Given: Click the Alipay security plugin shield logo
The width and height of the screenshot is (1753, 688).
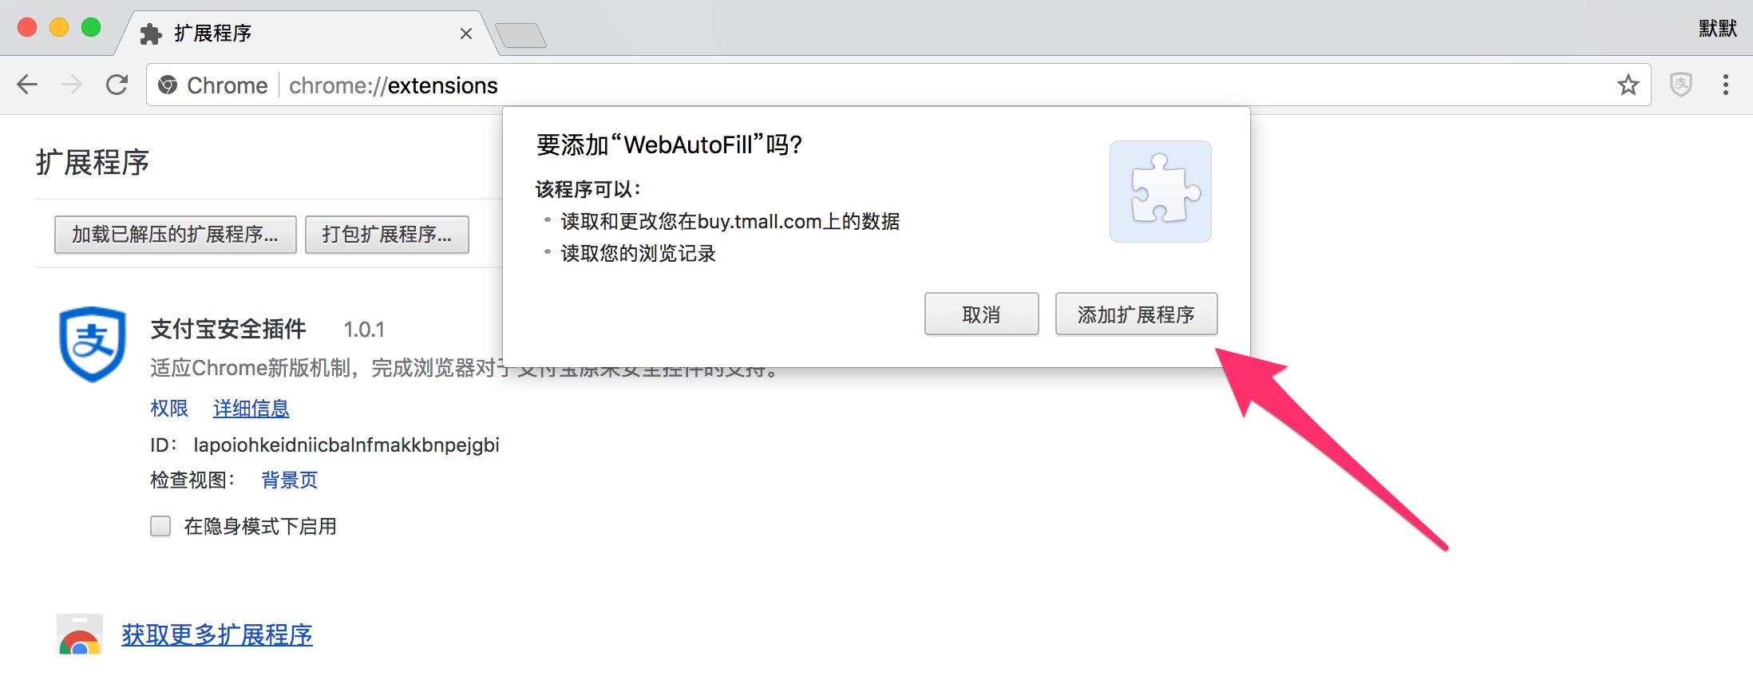Looking at the screenshot, I should (x=93, y=344).
